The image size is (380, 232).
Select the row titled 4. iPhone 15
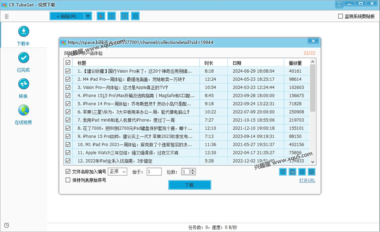pos(187,95)
